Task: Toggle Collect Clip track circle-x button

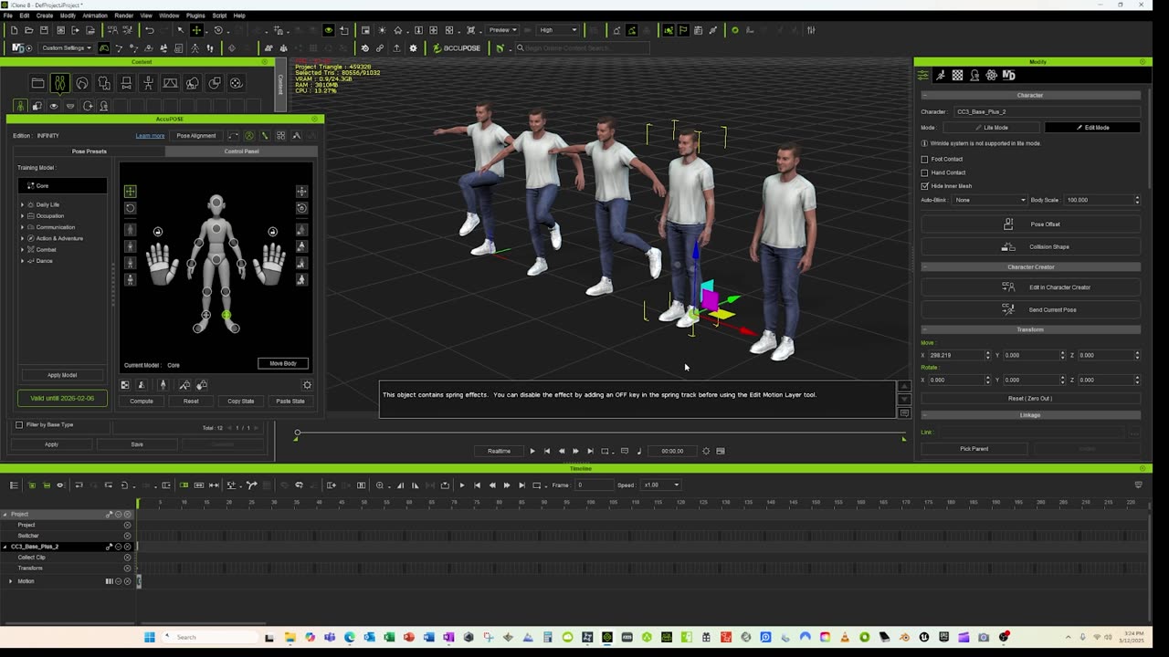Action: [127, 558]
